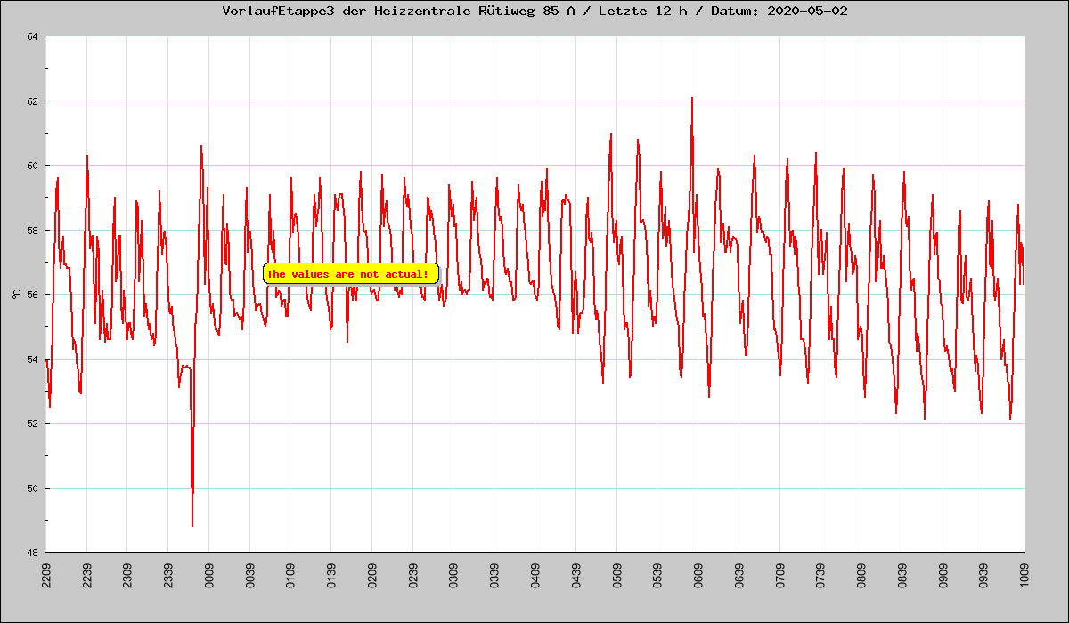Image resolution: width=1069 pixels, height=623 pixels.
Task: Click the yellow "The values are not actual!" notice
Action: pos(350,274)
